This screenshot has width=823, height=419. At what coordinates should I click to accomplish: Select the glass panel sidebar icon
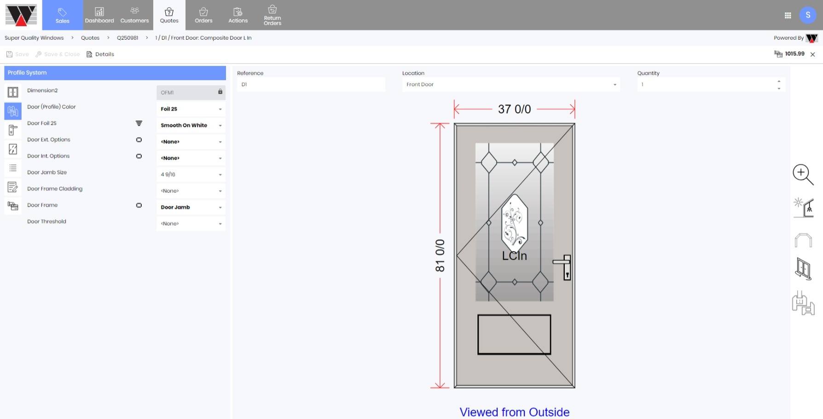click(13, 149)
